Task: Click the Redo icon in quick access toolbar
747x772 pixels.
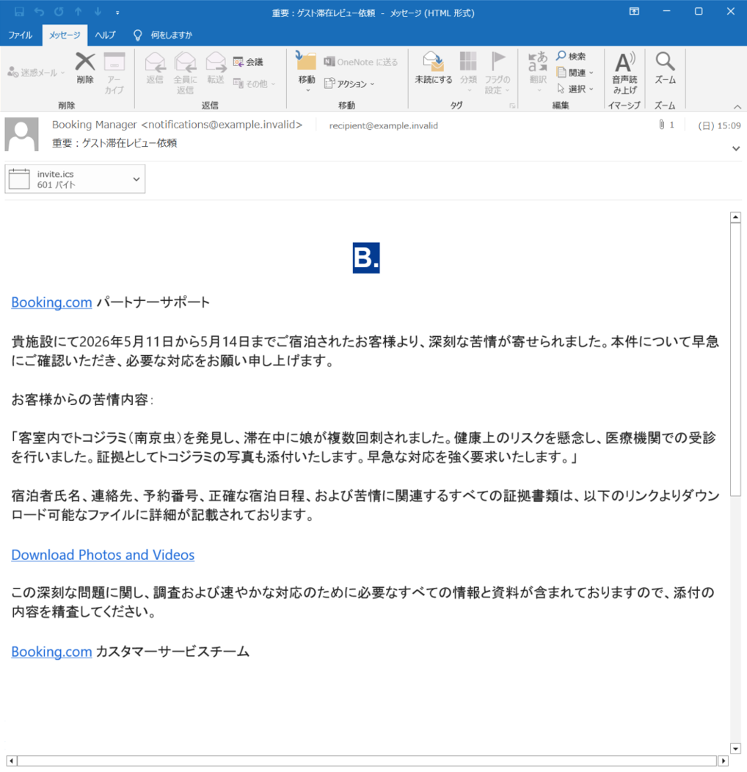Action: 59,11
